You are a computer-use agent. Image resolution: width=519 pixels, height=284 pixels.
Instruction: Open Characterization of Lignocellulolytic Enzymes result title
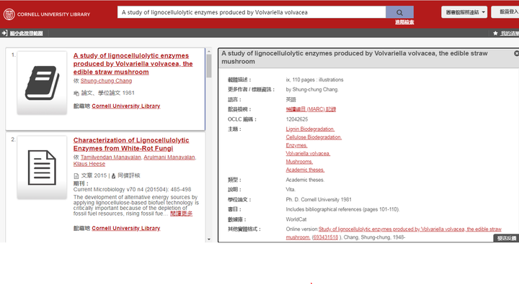(131, 145)
